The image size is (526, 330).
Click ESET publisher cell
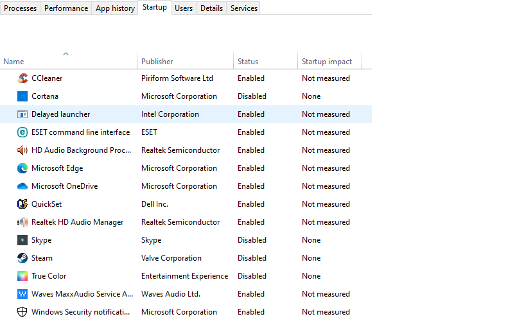click(149, 132)
